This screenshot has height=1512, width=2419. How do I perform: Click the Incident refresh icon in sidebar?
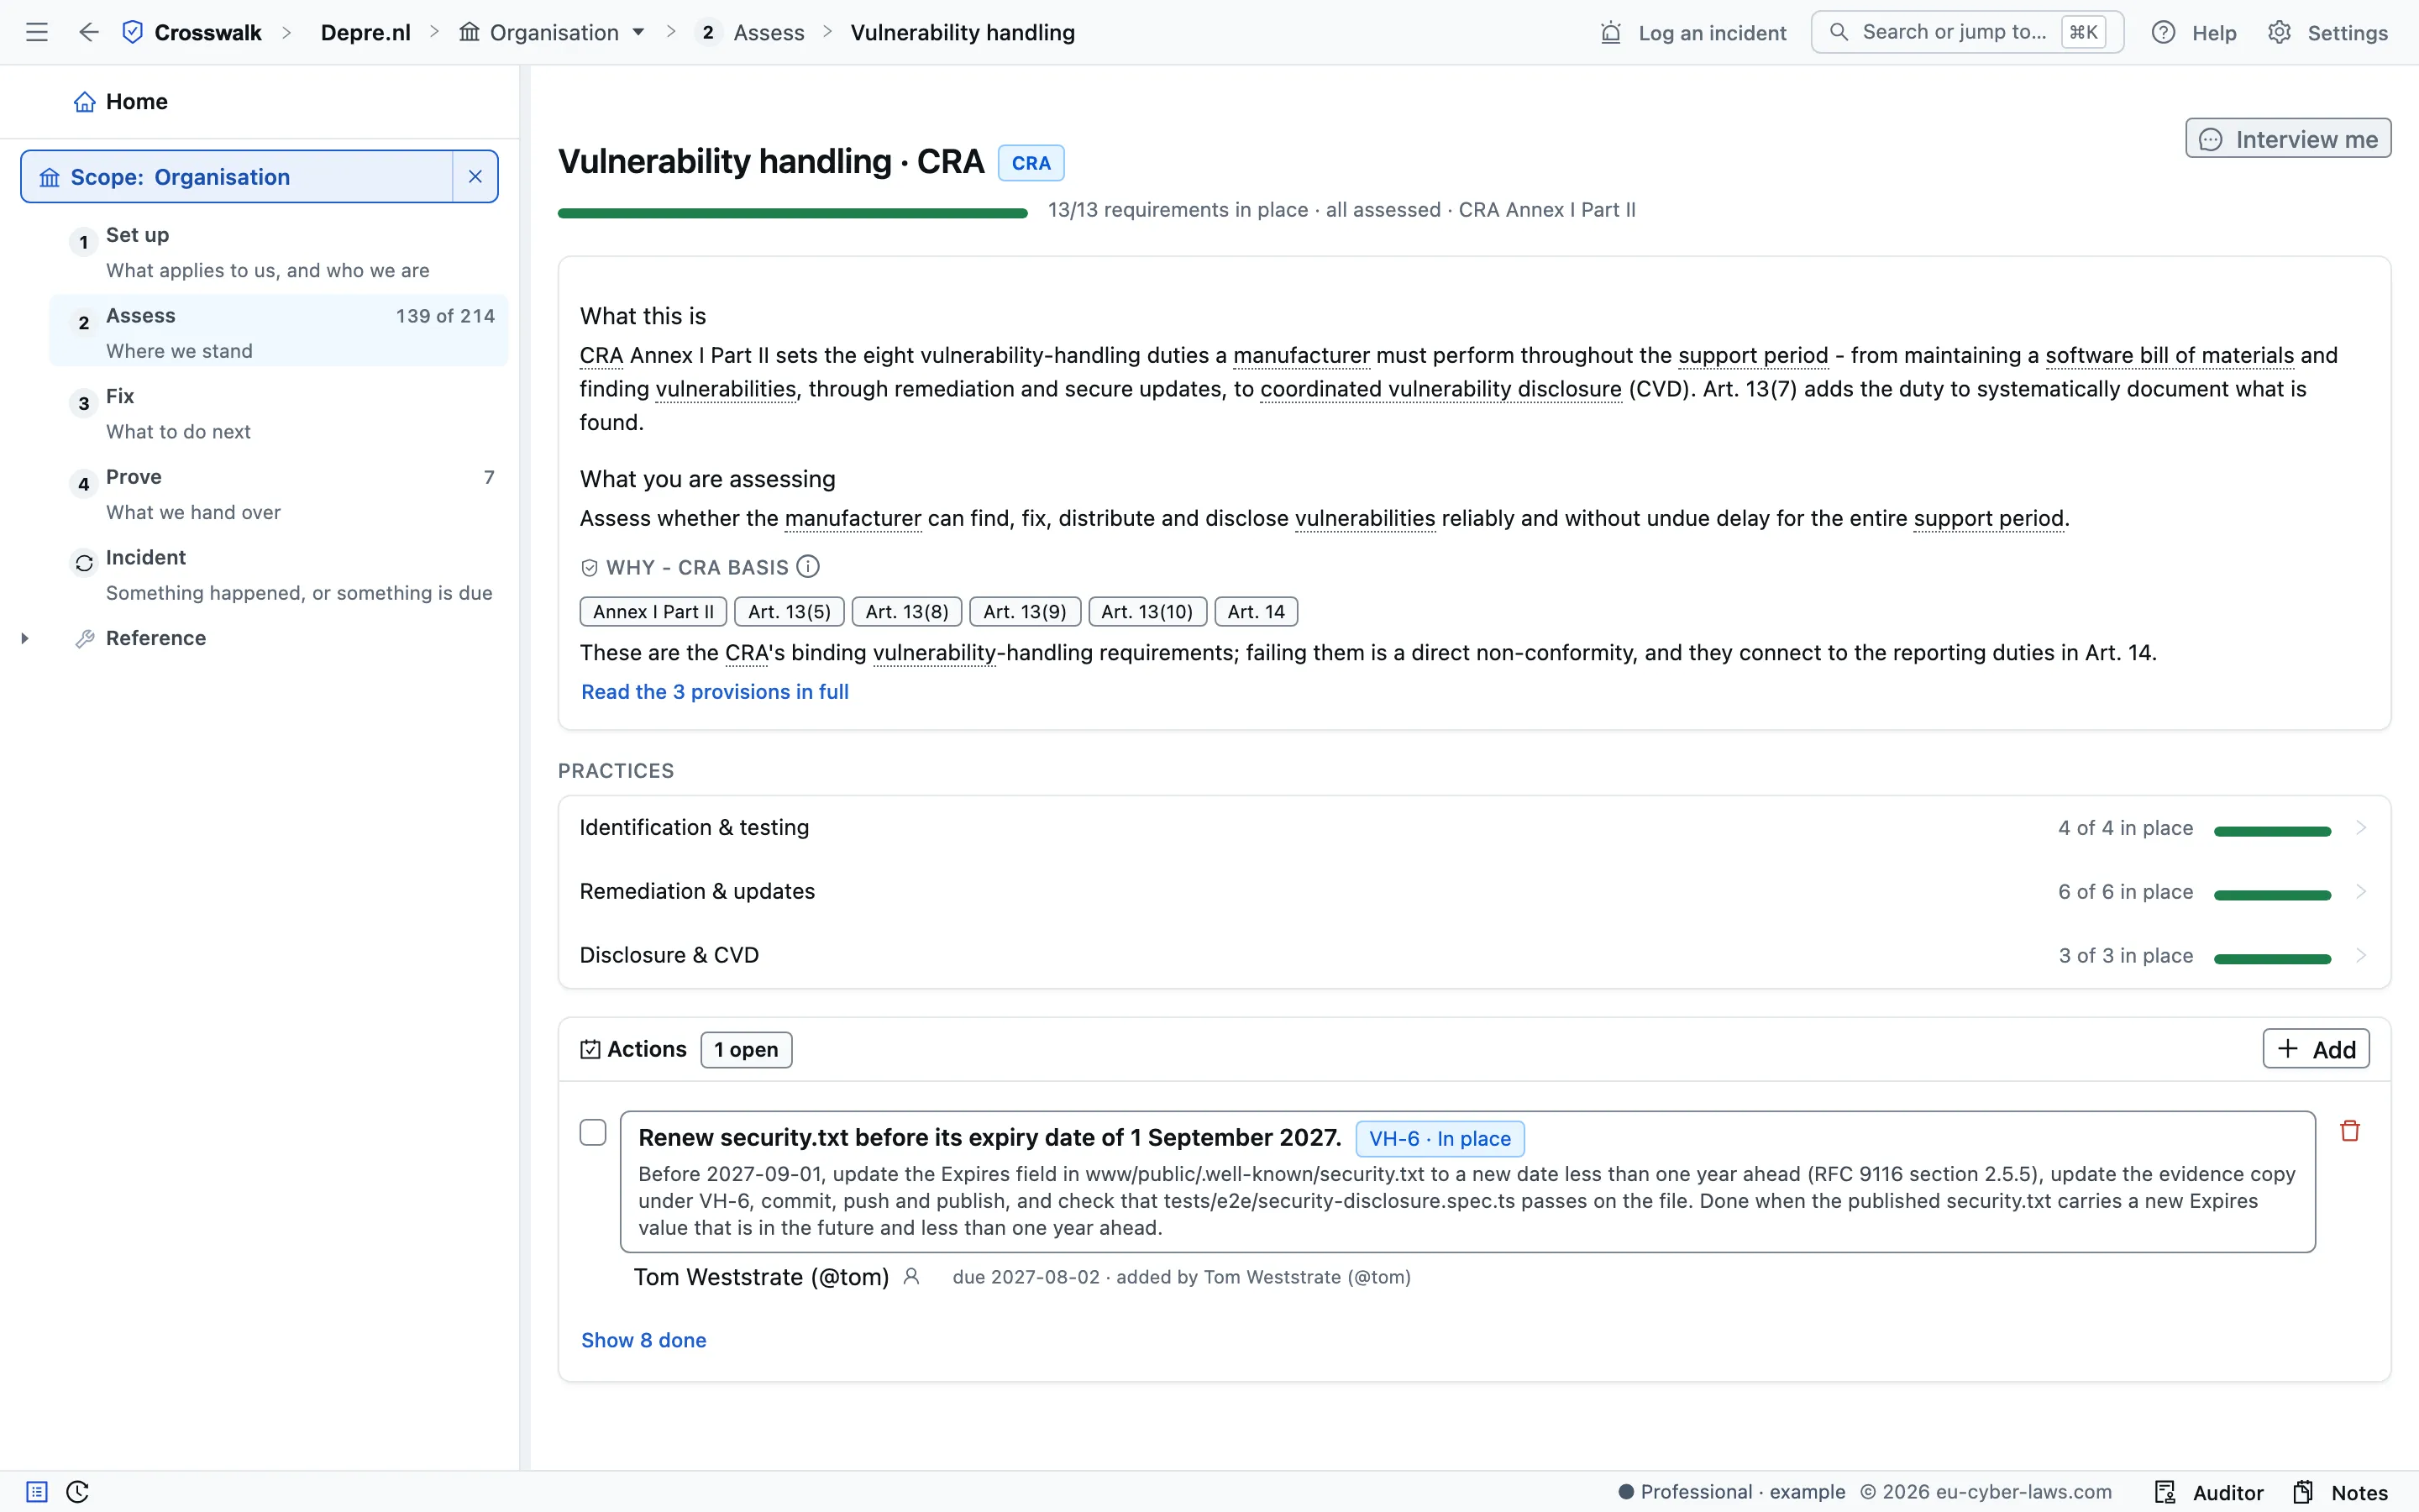pos(84,563)
